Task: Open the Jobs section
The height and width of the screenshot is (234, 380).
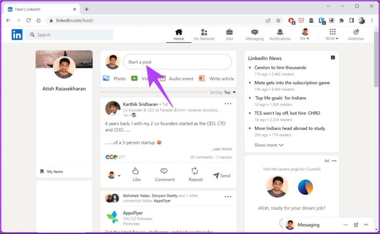Action: tap(229, 35)
